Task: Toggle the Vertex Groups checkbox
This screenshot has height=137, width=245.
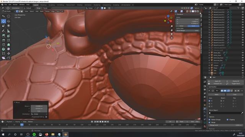Action: click(209, 119)
